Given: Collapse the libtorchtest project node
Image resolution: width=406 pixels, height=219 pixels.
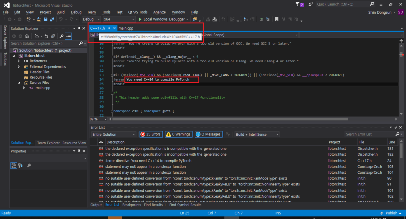Looking at the screenshot, I should point(14,56).
